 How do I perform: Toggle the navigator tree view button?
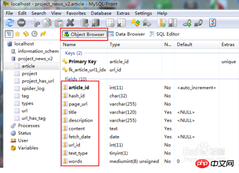[x=9, y=34]
